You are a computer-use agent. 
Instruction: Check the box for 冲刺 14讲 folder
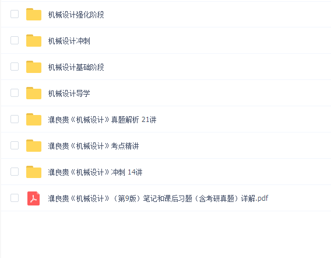click(x=15, y=172)
